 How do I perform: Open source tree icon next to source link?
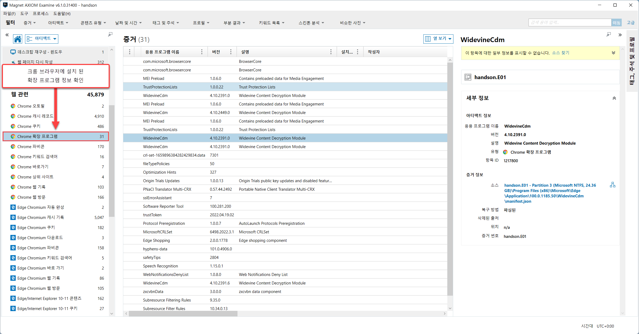[x=613, y=185]
